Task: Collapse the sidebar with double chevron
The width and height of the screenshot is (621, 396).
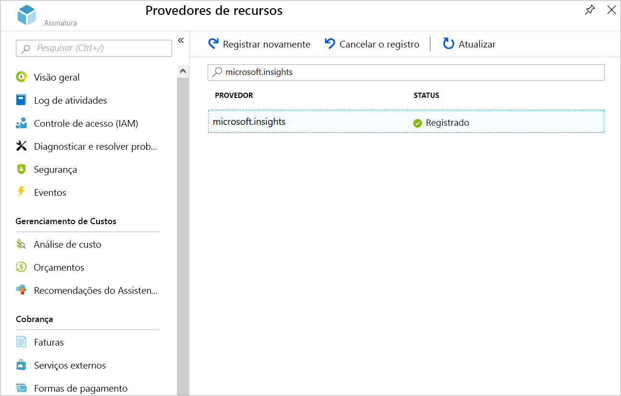Action: 181,40
